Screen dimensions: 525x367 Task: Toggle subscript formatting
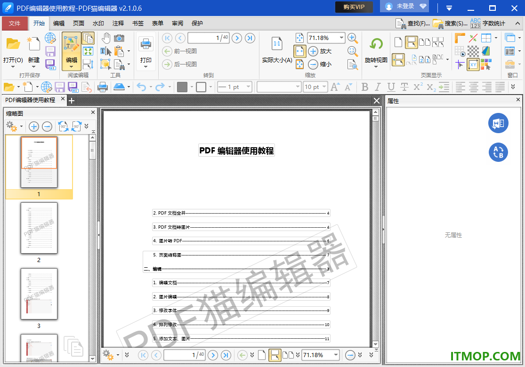[x=431, y=87]
